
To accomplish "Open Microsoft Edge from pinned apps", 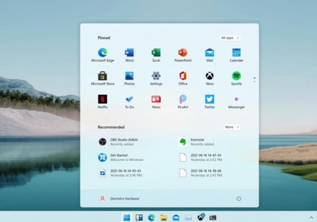I will (102, 55).
